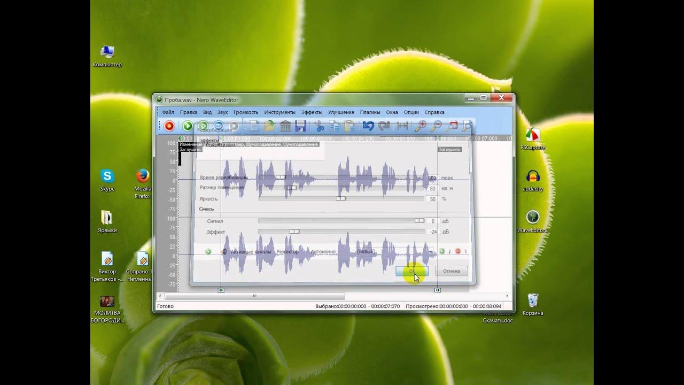This screenshot has height=385, width=684.
Task: Open Skype desktop shortcut
Action: click(107, 180)
